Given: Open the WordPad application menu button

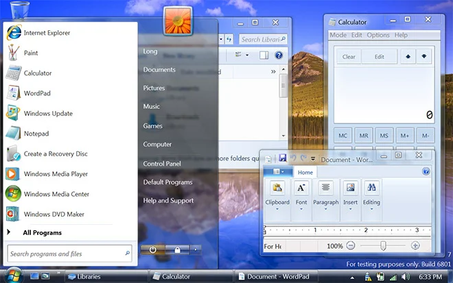Looking at the screenshot, I should pyautogui.click(x=279, y=172).
